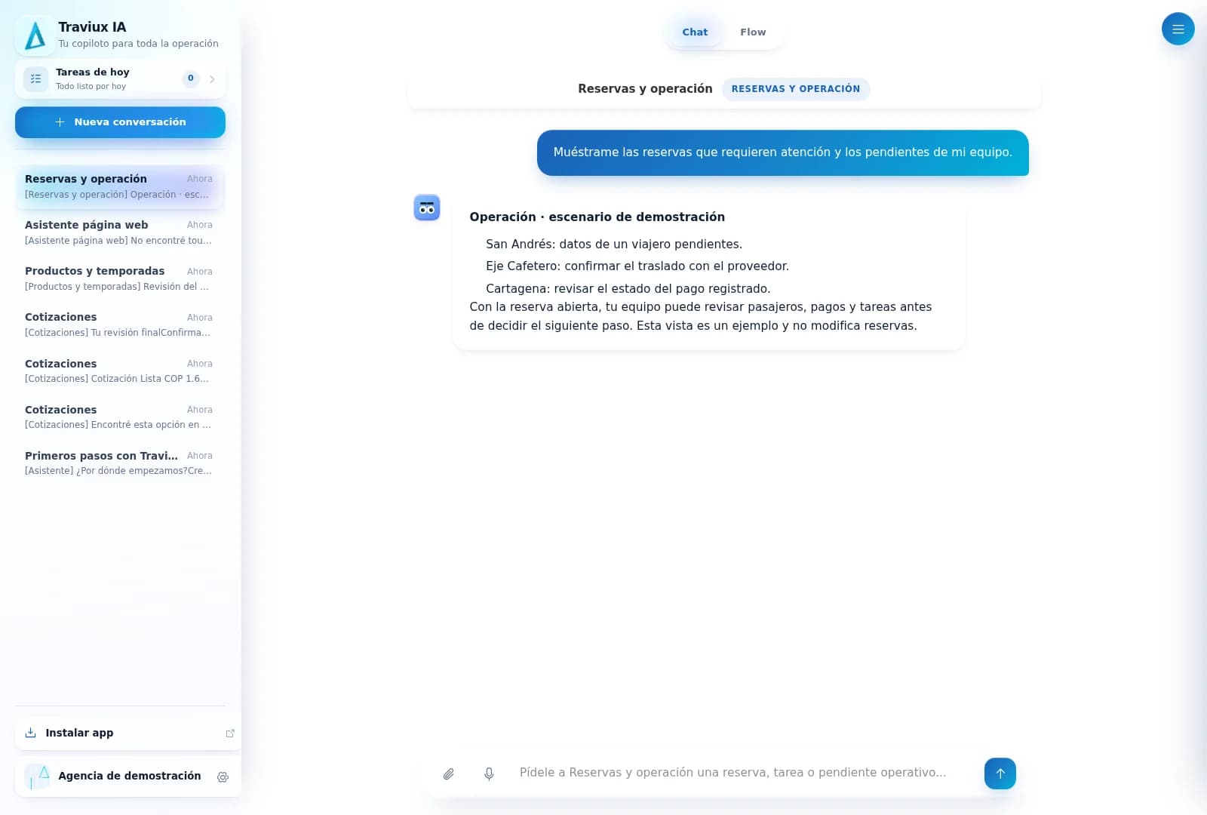This screenshot has width=1207, height=815.
Task: Switch to the Chat tab
Action: click(695, 32)
